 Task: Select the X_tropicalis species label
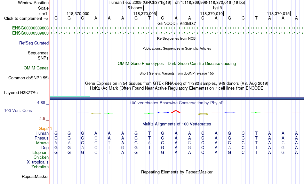tap(38, 162)
